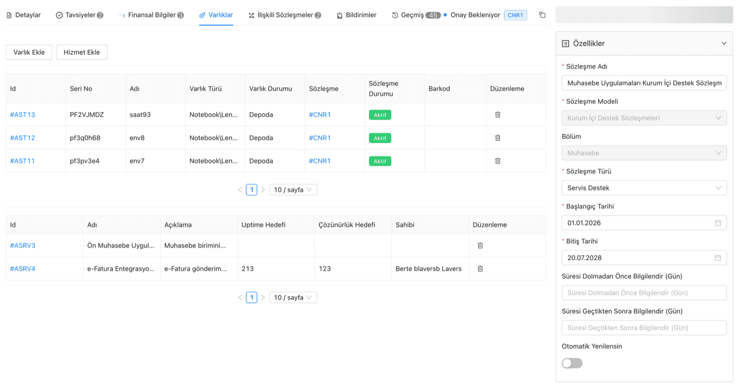Image resolution: width=739 pixels, height=386 pixels.
Task: Click the Özellikler panel list icon
Action: pyautogui.click(x=565, y=44)
